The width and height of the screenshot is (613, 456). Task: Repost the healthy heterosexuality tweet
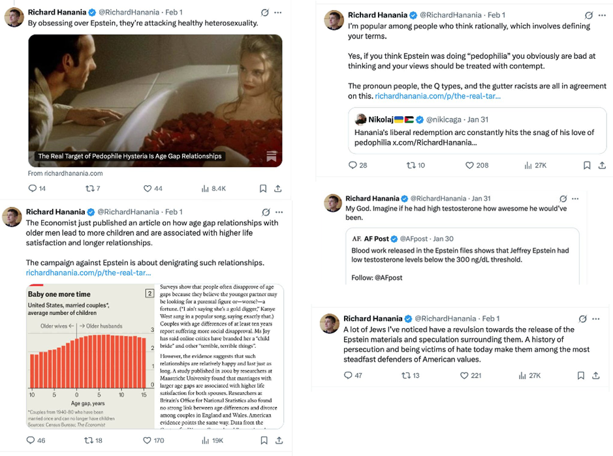coord(89,189)
